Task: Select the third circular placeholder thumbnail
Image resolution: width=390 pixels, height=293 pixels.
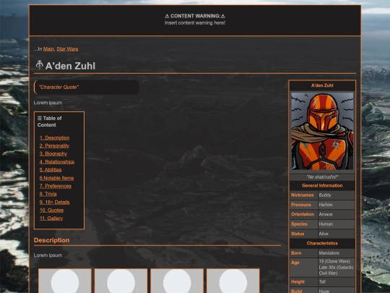Action: point(177,281)
